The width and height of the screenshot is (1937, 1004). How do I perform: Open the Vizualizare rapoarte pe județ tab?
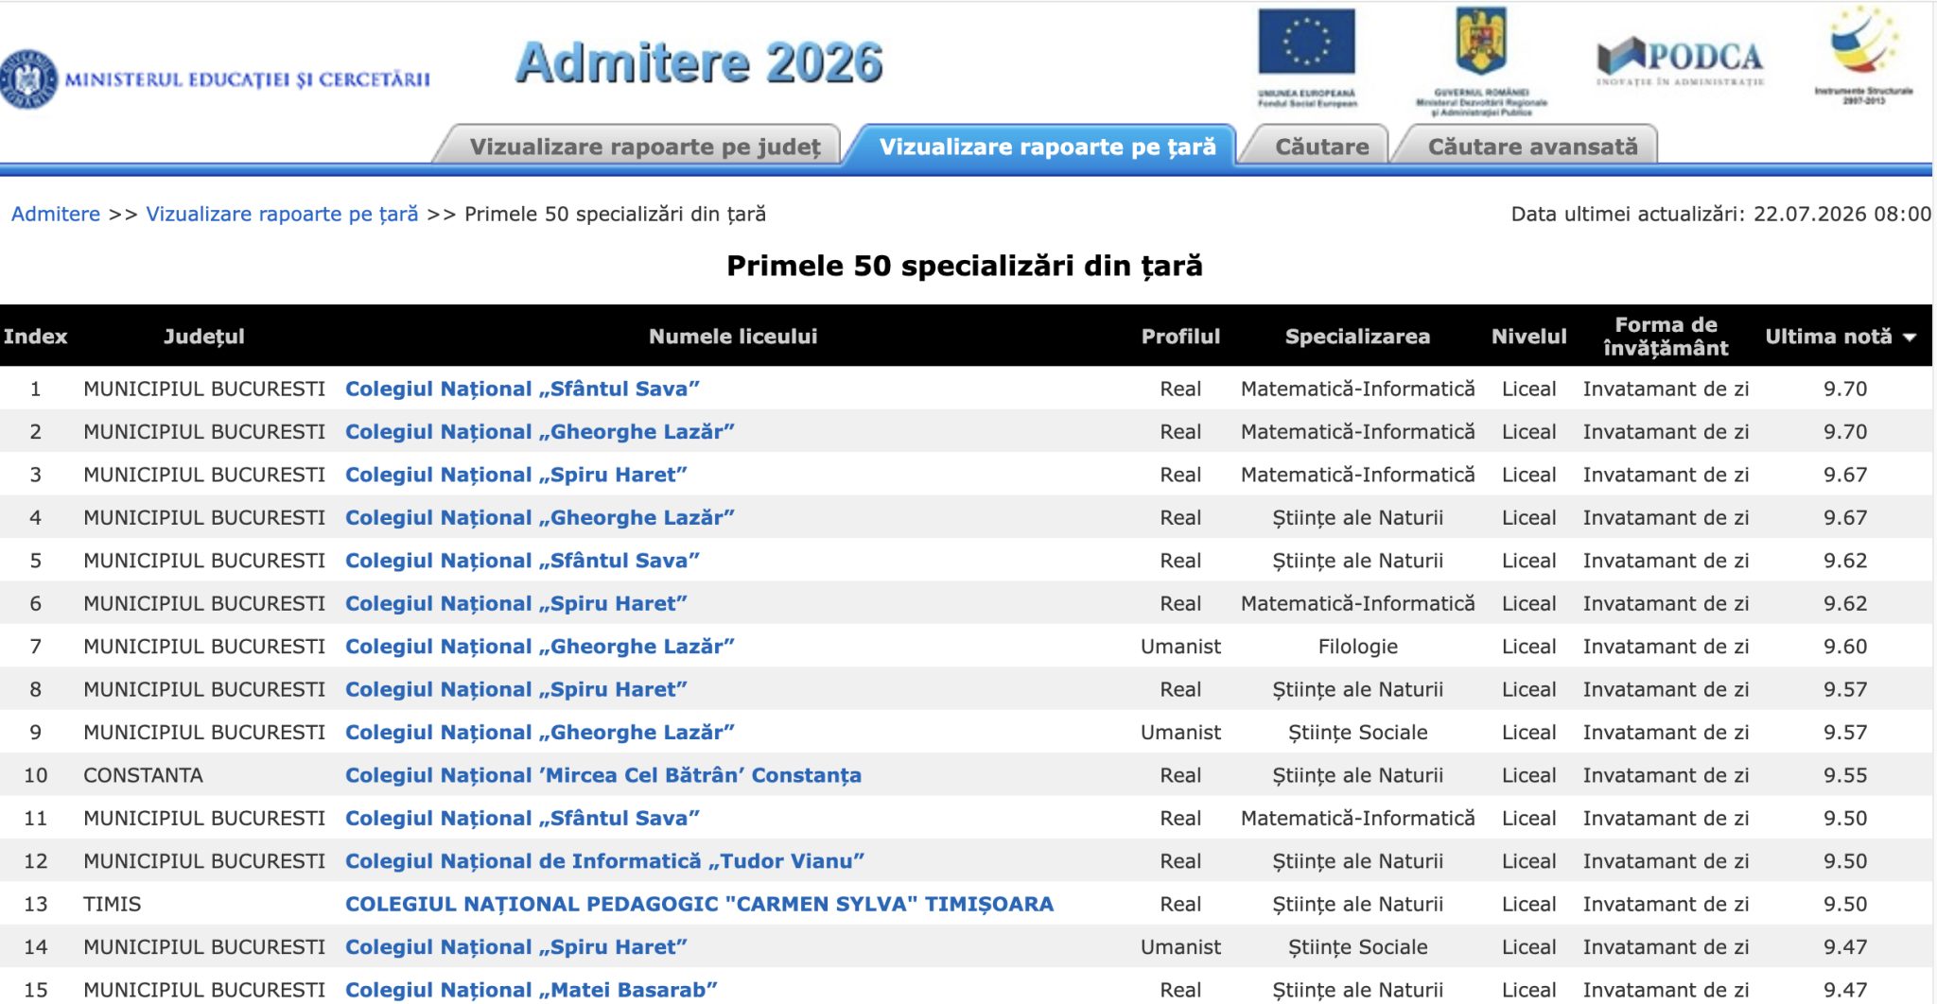(x=645, y=147)
